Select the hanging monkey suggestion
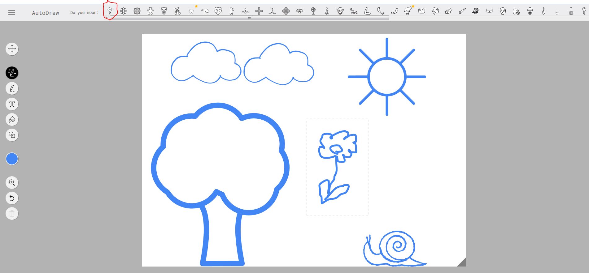Image resolution: width=589 pixels, height=273 pixels. coord(327,11)
